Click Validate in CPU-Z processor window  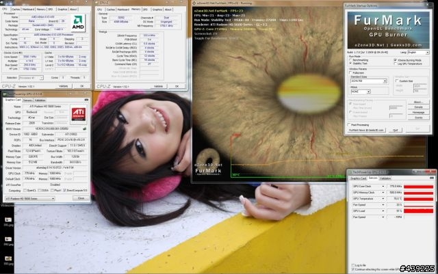click(x=64, y=86)
